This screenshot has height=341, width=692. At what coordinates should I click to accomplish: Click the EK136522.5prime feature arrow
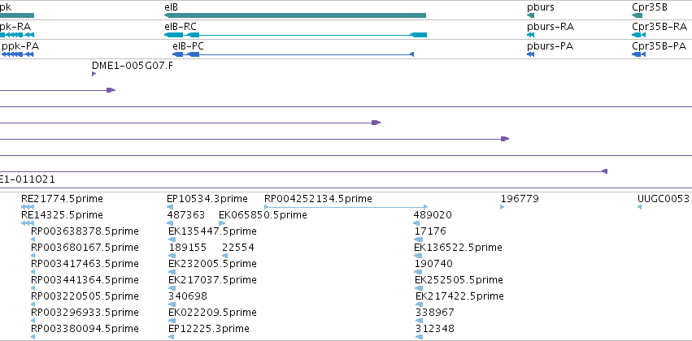click(417, 256)
